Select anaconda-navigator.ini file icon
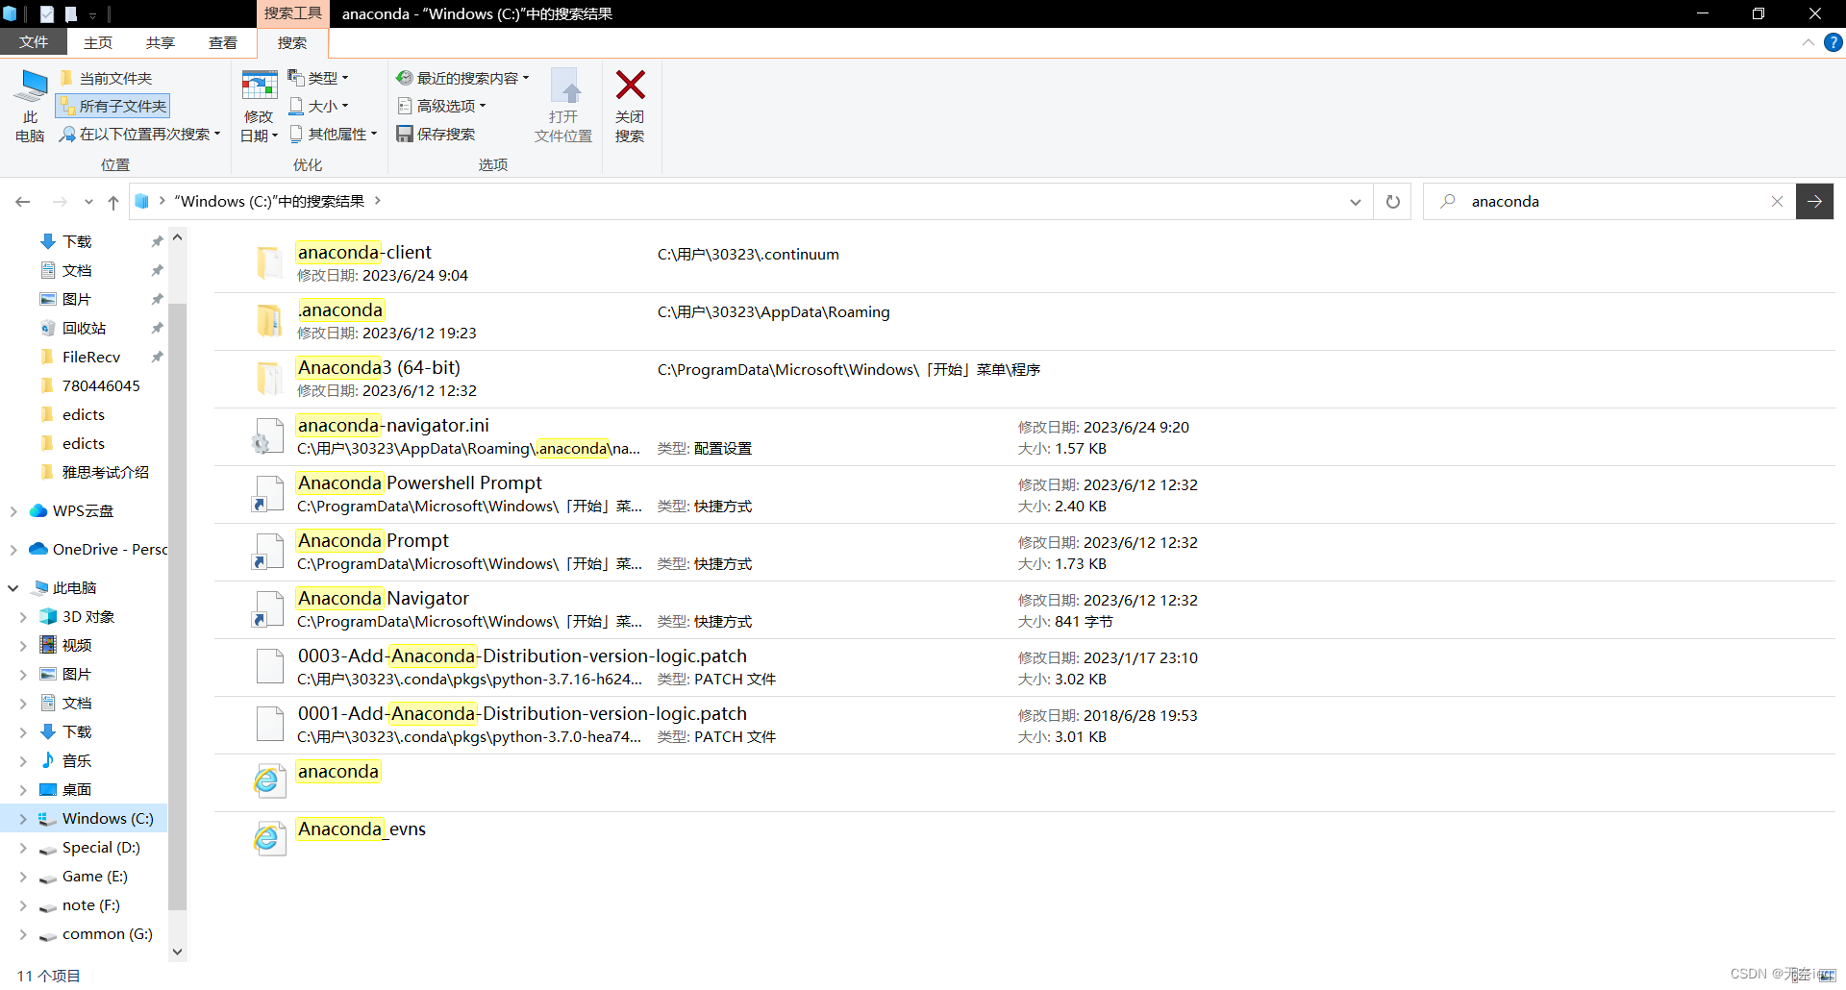 (269, 435)
